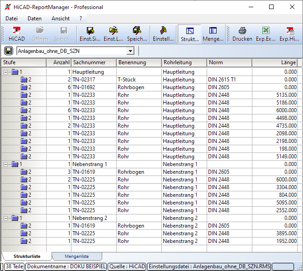Viewport: 303px width, 271px height.
Task: Click floppy disk icon beside settings dropdown
Action: coord(9,51)
